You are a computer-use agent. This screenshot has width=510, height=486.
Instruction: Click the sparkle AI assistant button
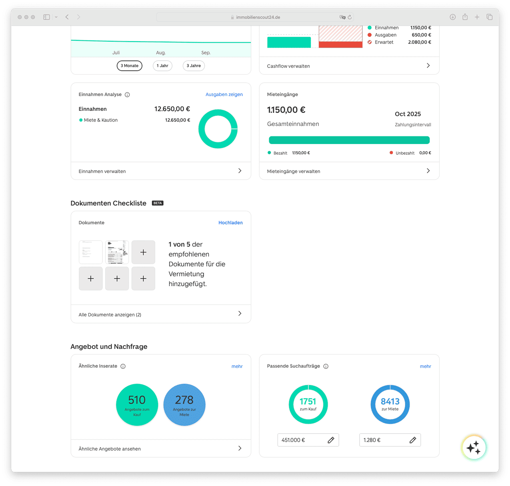pos(474,448)
